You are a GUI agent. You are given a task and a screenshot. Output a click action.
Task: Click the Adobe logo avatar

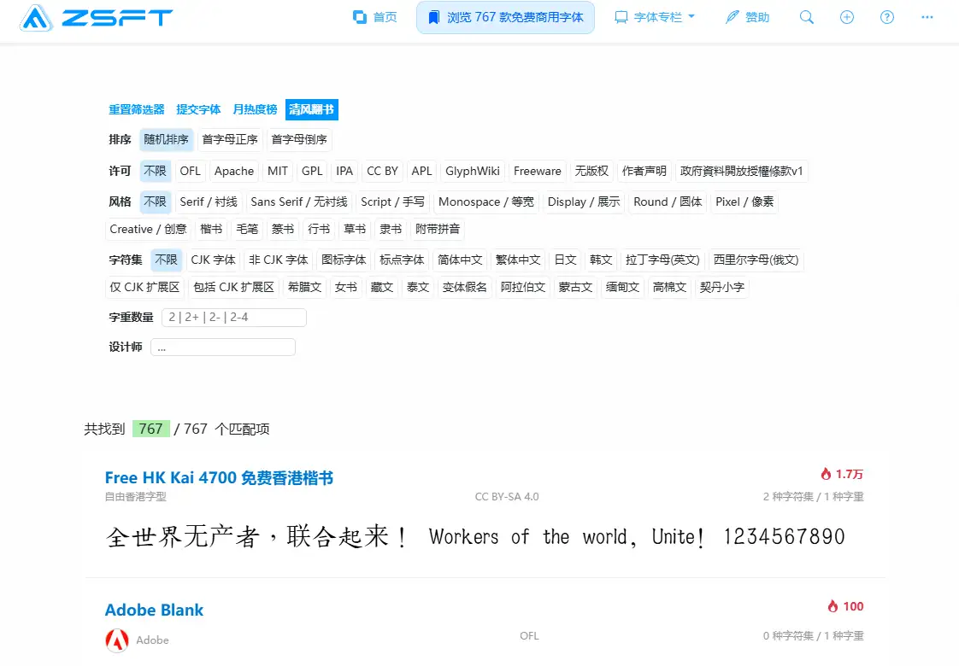click(117, 640)
